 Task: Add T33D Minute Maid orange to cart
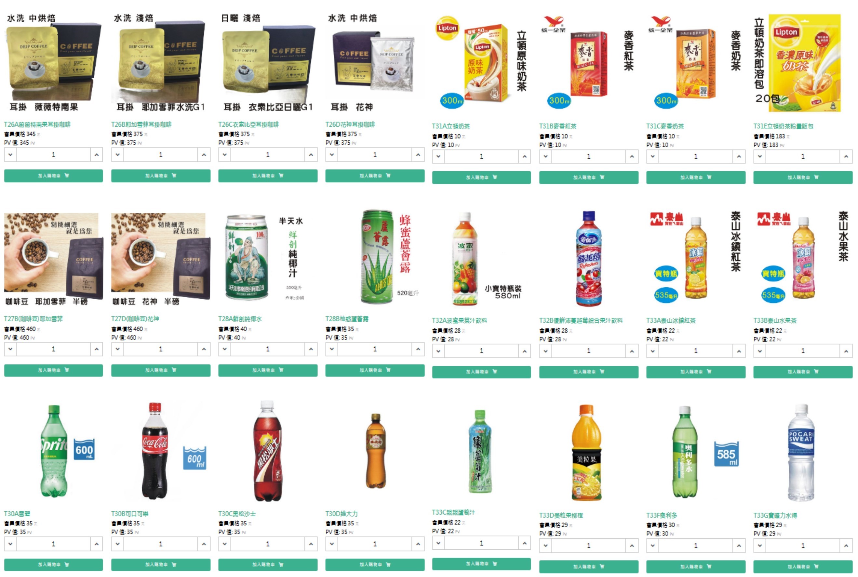pyautogui.click(x=589, y=567)
